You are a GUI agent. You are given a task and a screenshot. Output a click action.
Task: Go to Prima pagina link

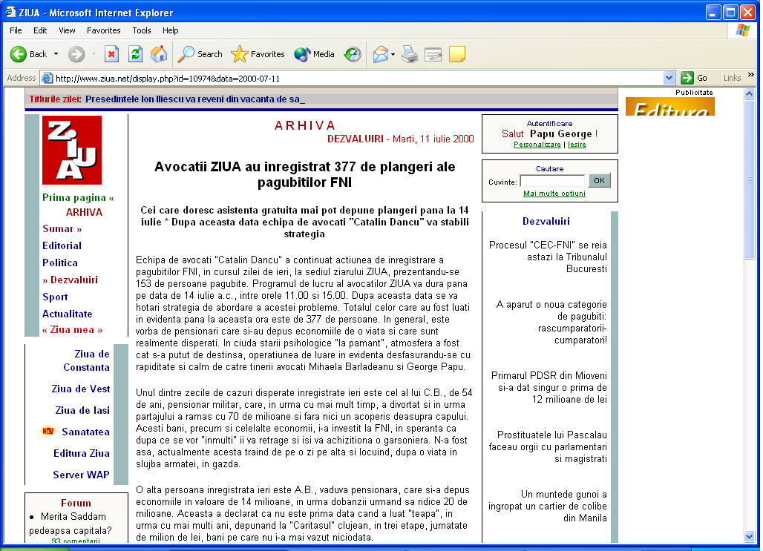click(78, 197)
